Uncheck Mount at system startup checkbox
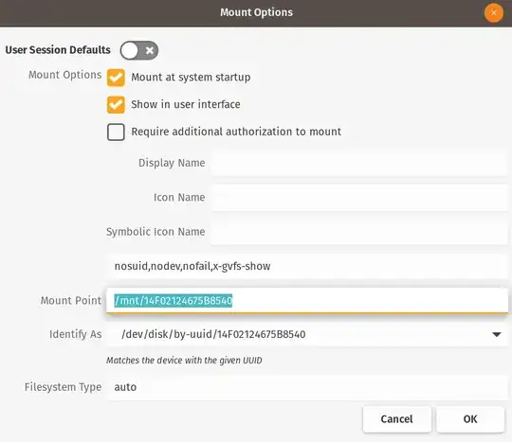 pos(116,78)
